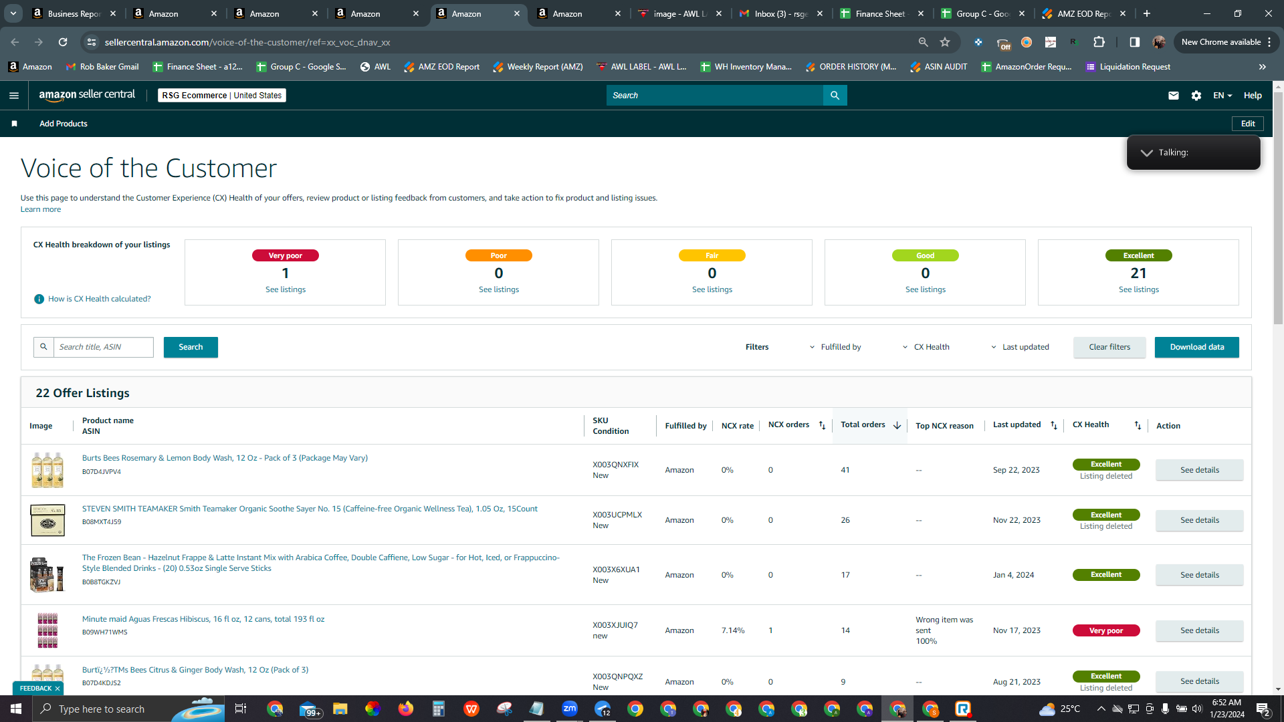Close the FEEDBACK widget
Image resolution: width=1284 pixels, height=722 pixels.
tap(58, 689)
